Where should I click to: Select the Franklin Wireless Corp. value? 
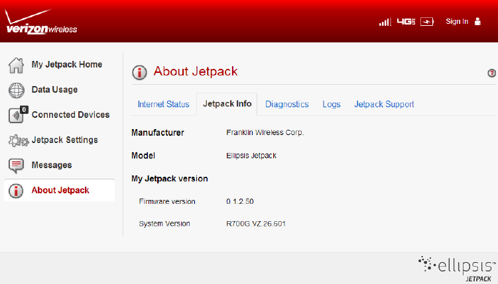(x=265, y=132)
